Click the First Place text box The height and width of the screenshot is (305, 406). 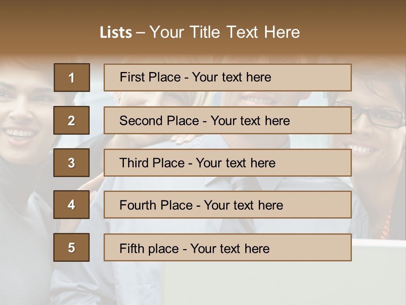228,78
